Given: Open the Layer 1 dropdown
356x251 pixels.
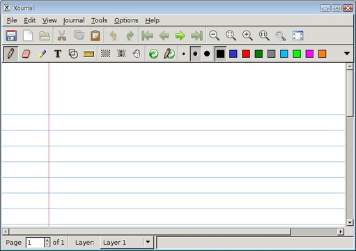Looking at the screenshot, I should coord(127,243).
